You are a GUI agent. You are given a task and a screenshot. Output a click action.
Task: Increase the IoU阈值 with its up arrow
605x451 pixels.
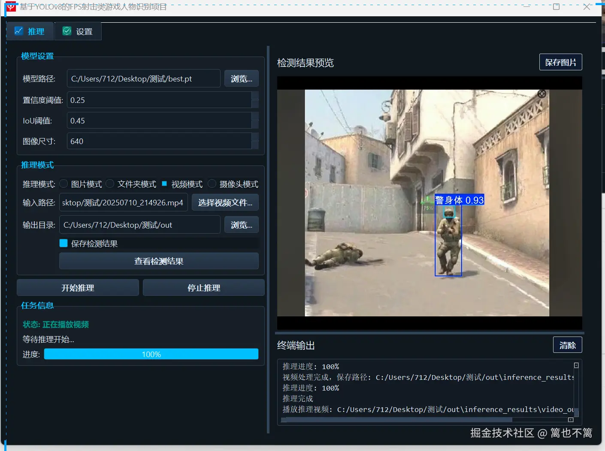(255, 116)
